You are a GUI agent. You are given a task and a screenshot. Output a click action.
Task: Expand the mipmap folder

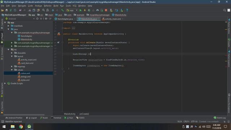pos(12,66)
